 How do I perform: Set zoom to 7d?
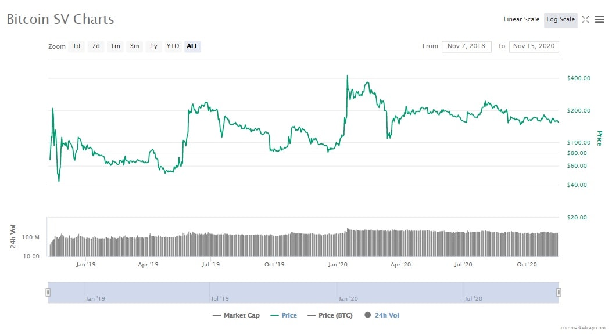96,46
